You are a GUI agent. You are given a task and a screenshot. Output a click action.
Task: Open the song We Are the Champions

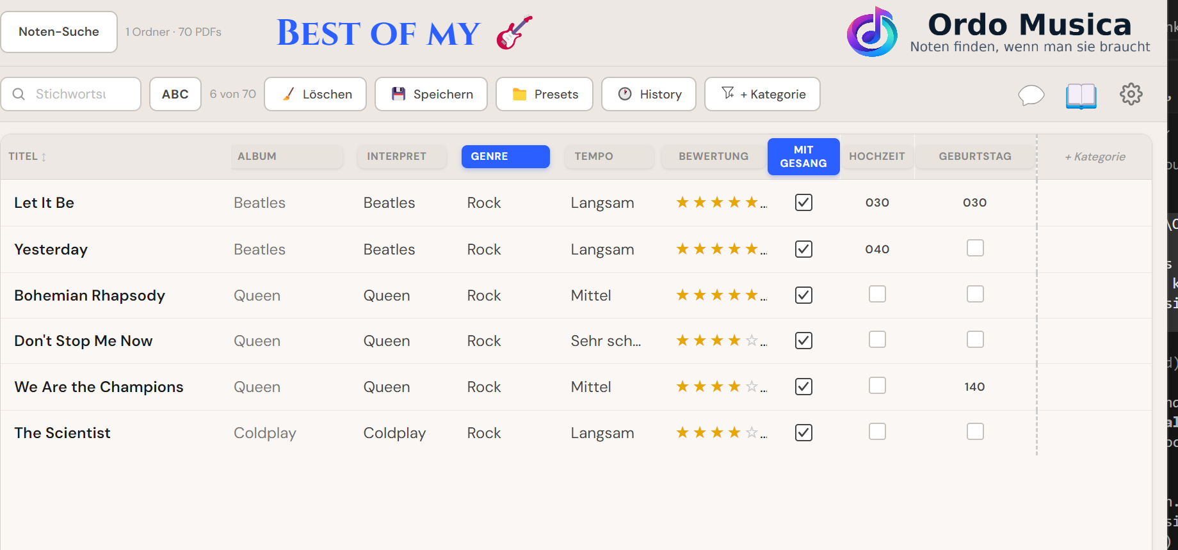tap(99, 387)
